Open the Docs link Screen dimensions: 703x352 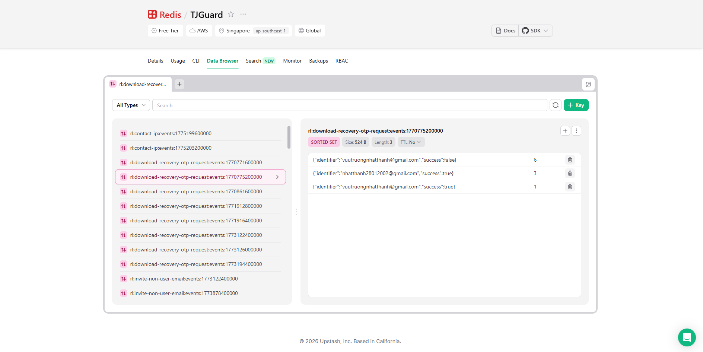click(505, 31)
